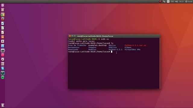This screenshot has width=193, height=108.
Task: Open the sound volume indicator
Action: 176,1
